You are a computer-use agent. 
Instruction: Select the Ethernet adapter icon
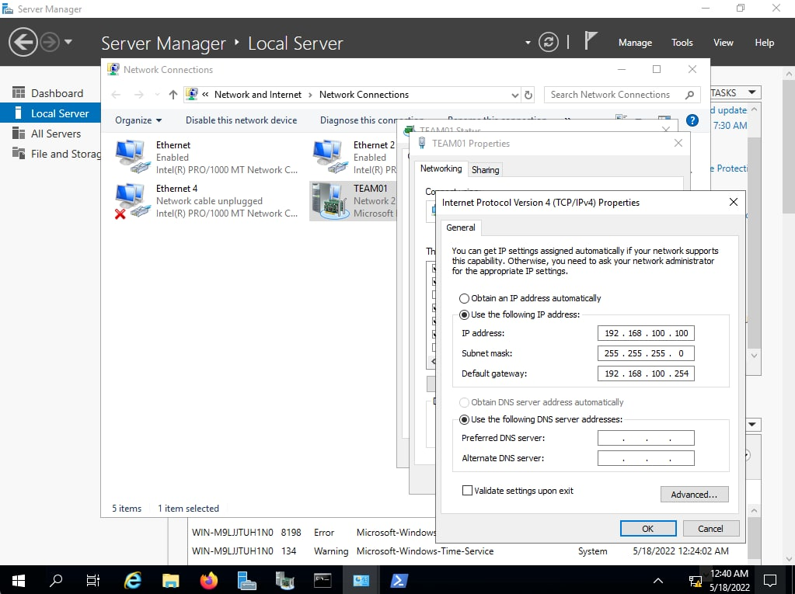[x=130, y=157]
